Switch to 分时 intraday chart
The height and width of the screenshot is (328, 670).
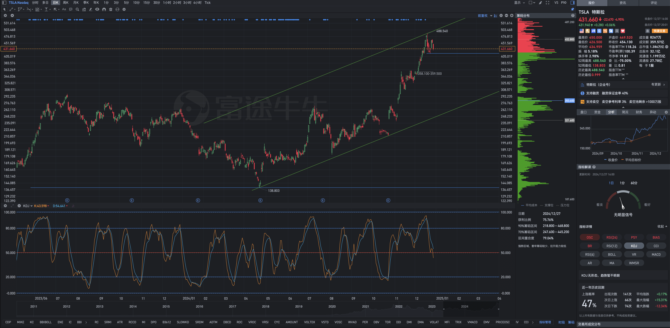click(35, 3)
